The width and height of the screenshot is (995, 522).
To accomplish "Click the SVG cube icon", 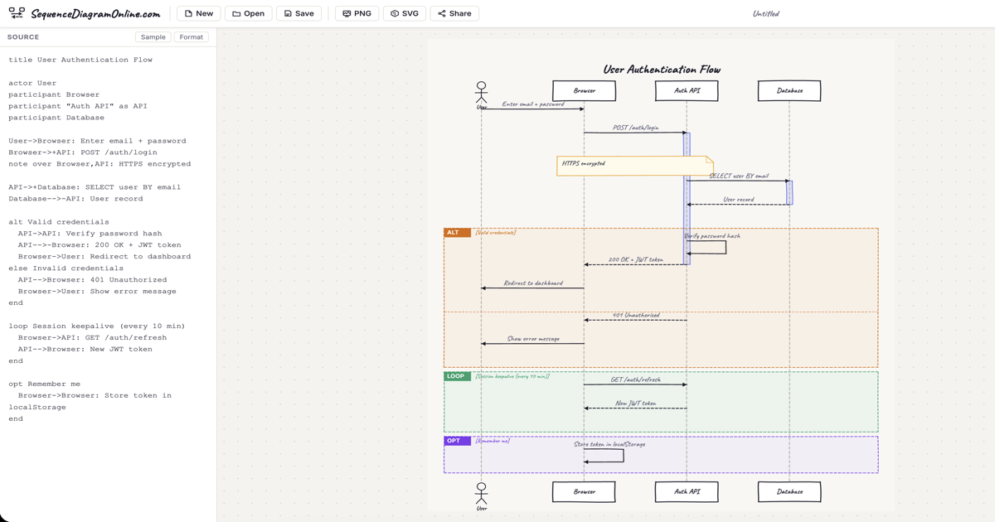I will (395, 13).
